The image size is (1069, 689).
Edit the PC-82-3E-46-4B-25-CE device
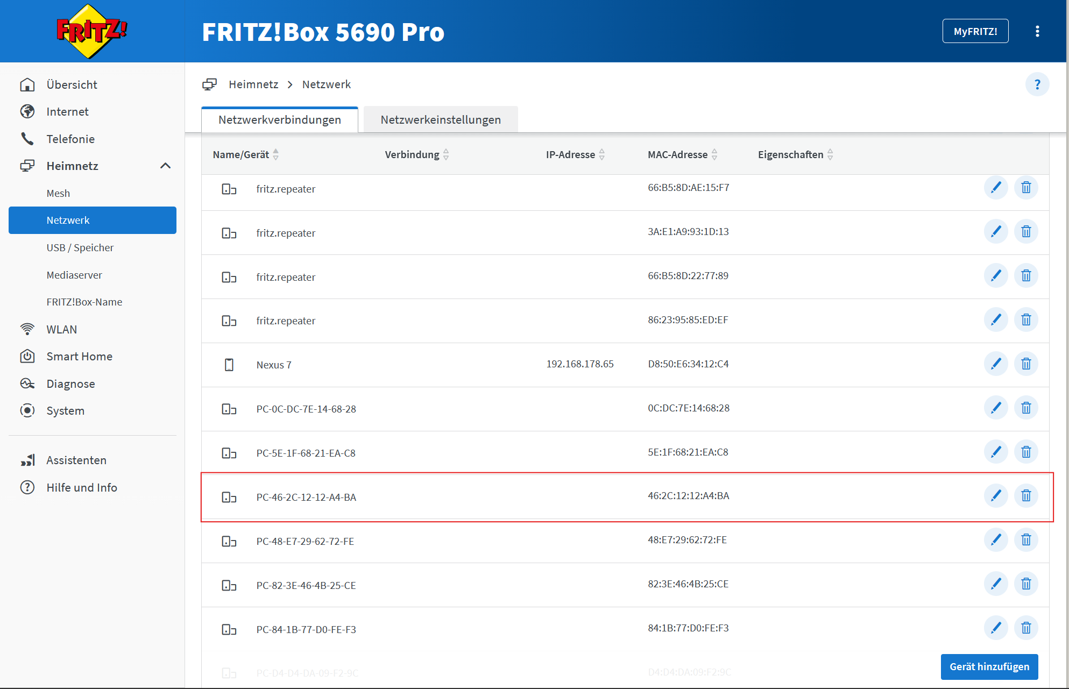coord(995,584)
